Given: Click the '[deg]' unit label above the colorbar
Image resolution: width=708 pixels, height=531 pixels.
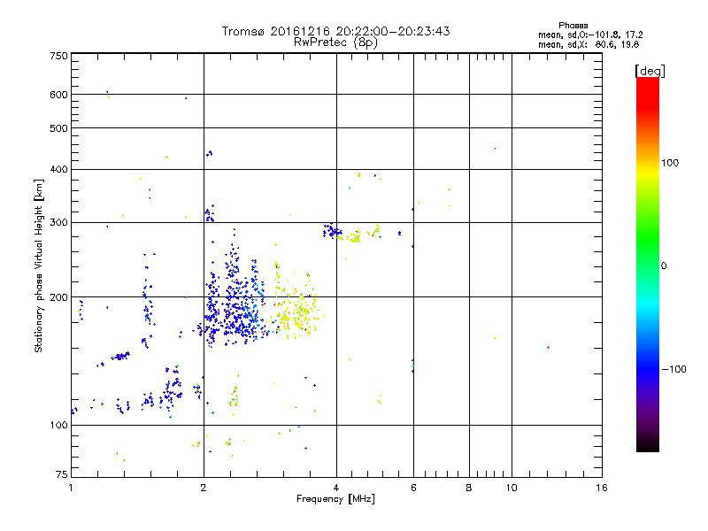Looking at the screenshot, I should [x=650, y=71].
